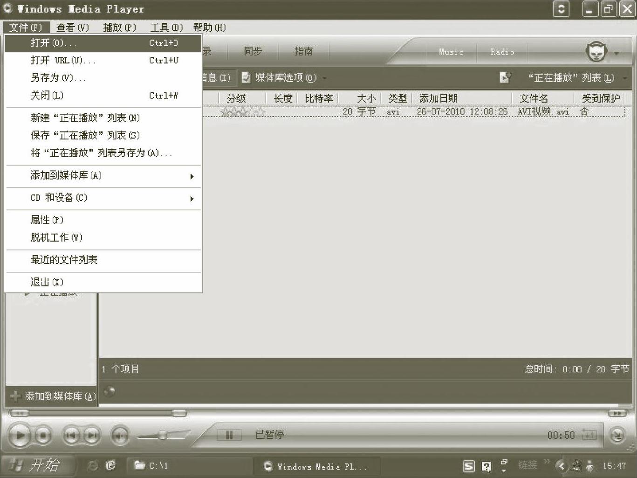
Task: Click the 26-07-2010 12:08:26 date cell
Action: pyautogui.click(x=462, y=112)
